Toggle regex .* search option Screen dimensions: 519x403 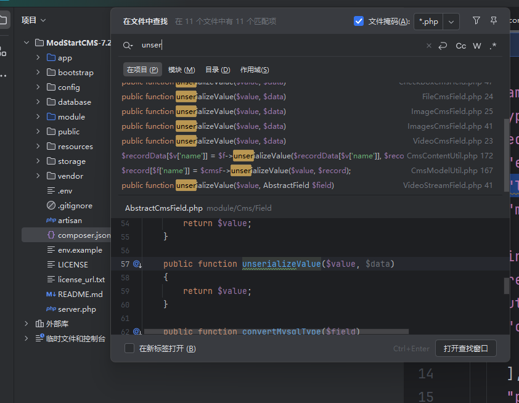tap(492, 46)
